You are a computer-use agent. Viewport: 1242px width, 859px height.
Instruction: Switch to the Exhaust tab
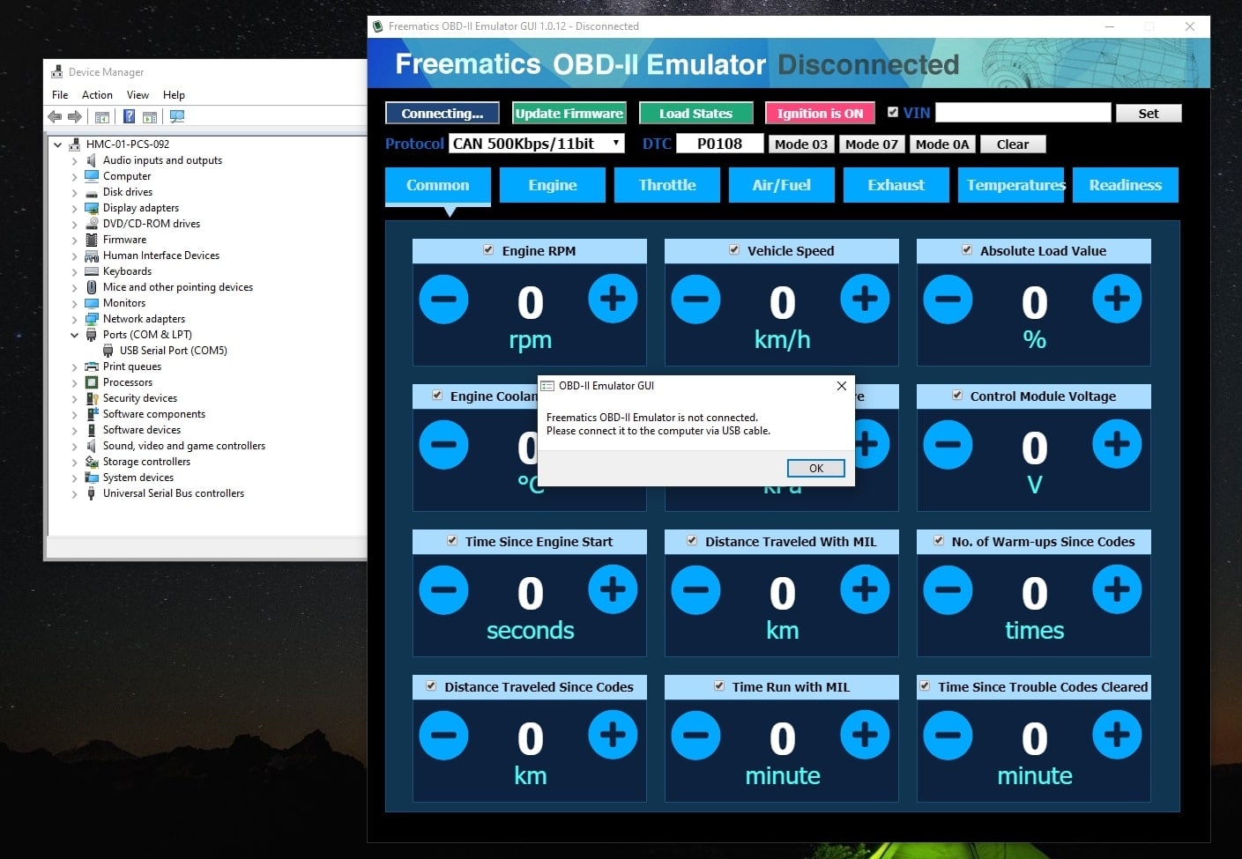(896, 185)
